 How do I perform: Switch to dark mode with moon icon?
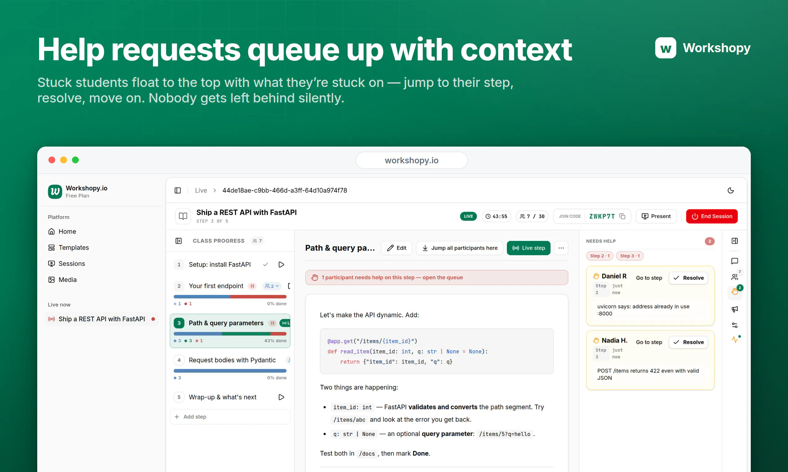(x=731, y=190)
